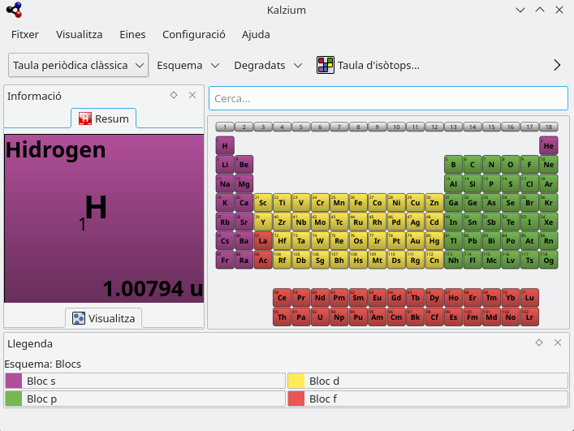Select the Cerium (Ce) element tile
Viewport: 574px width, 431px height.
pos(282,297)
